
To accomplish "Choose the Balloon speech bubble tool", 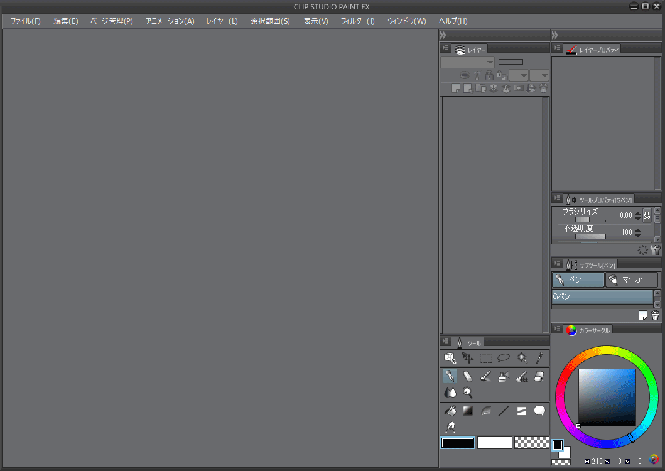I will point(539,411).
